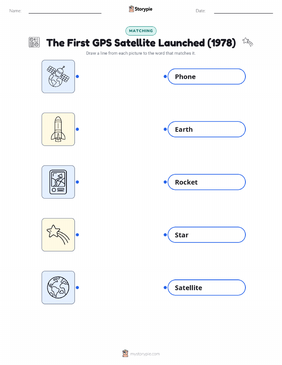Select the shooting star picture card
This screenshot has height=365, width=282.
pyautogui.click(x=58, y=235)
